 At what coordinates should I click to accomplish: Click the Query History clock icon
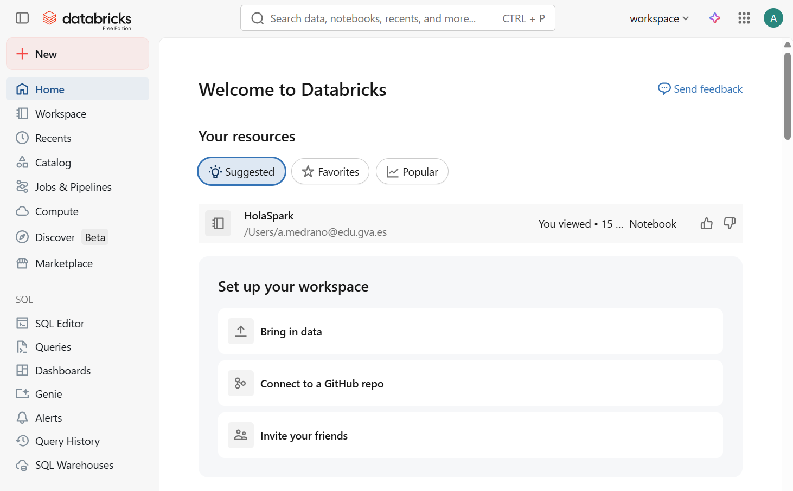pos(22,441)
